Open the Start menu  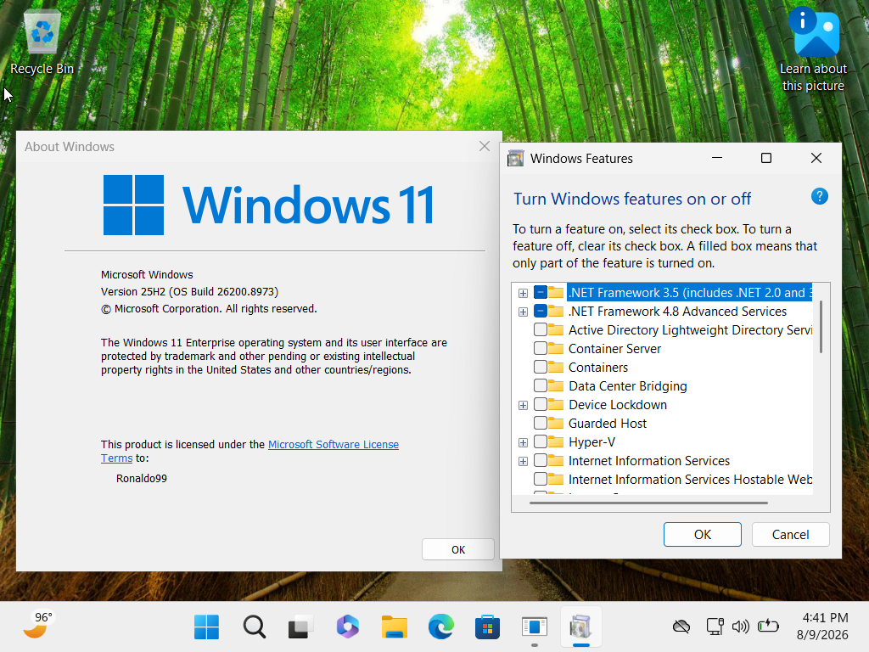tap(207, 627)
